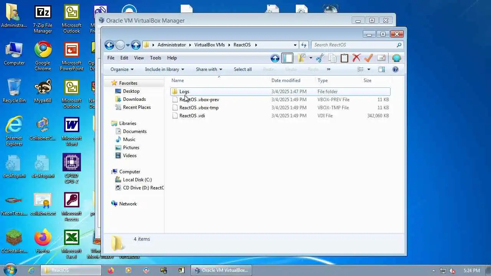Viewport: 491px width, 276px height.
Task: Click the clipboard Paste icon
Action: tap(344, 58)
